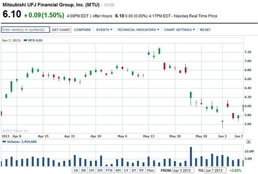258x174 pixels.
Task: Focus the name or symbol input field
Action: pyautogui.click(x=25, y=30)
